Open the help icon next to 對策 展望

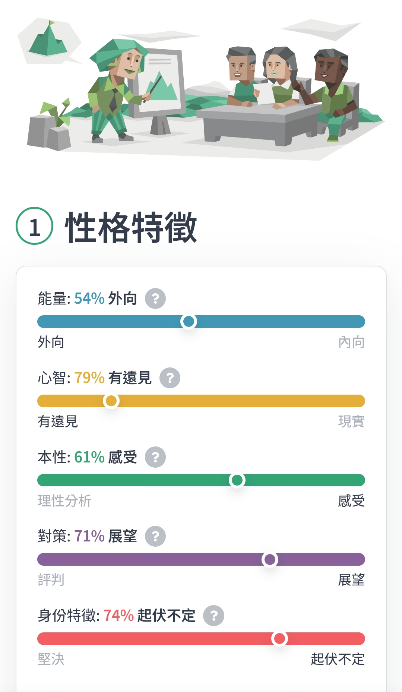pyautogui.click(x=155, y=536)
